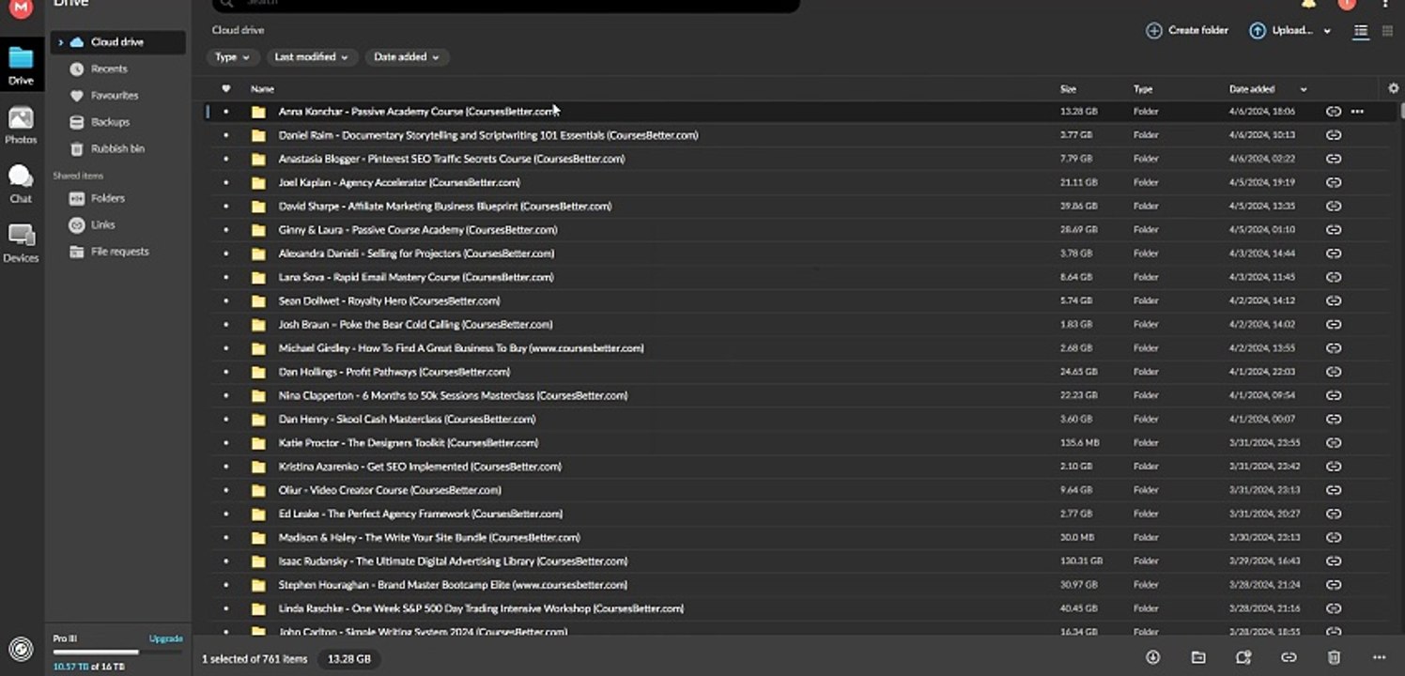Click the heart favourite column header
This screenshot has width=1405, height=676.
click(x=225, y=89)
